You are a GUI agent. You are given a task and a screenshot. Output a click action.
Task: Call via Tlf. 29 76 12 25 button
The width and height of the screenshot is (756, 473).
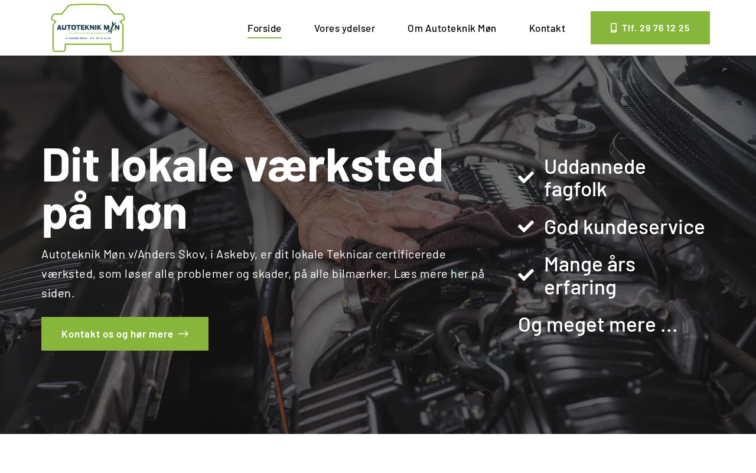(650, 28)
